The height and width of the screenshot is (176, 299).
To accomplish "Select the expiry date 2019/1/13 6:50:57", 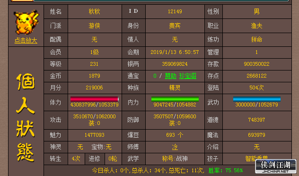I will (175, 52).
